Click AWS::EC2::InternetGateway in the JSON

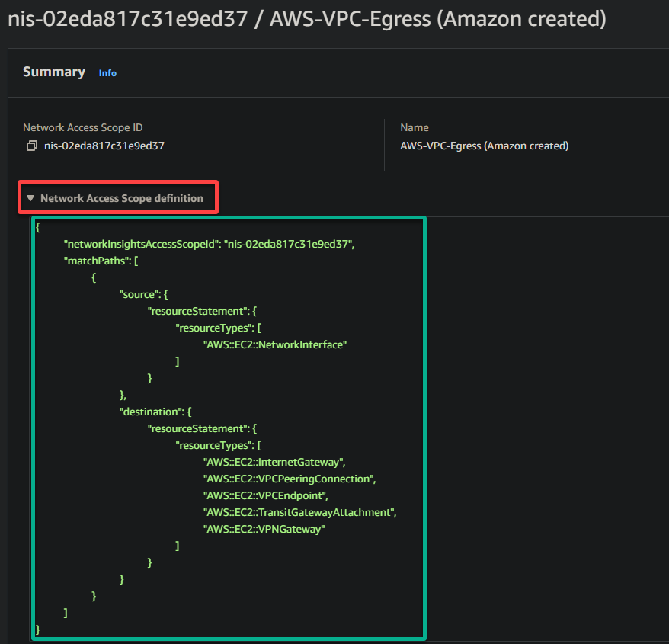click(274, 462)
